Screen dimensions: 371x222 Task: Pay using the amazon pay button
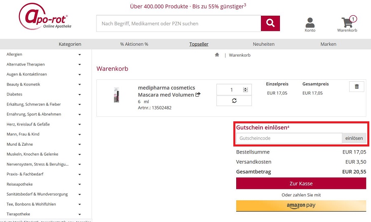(x=301, y=205)
